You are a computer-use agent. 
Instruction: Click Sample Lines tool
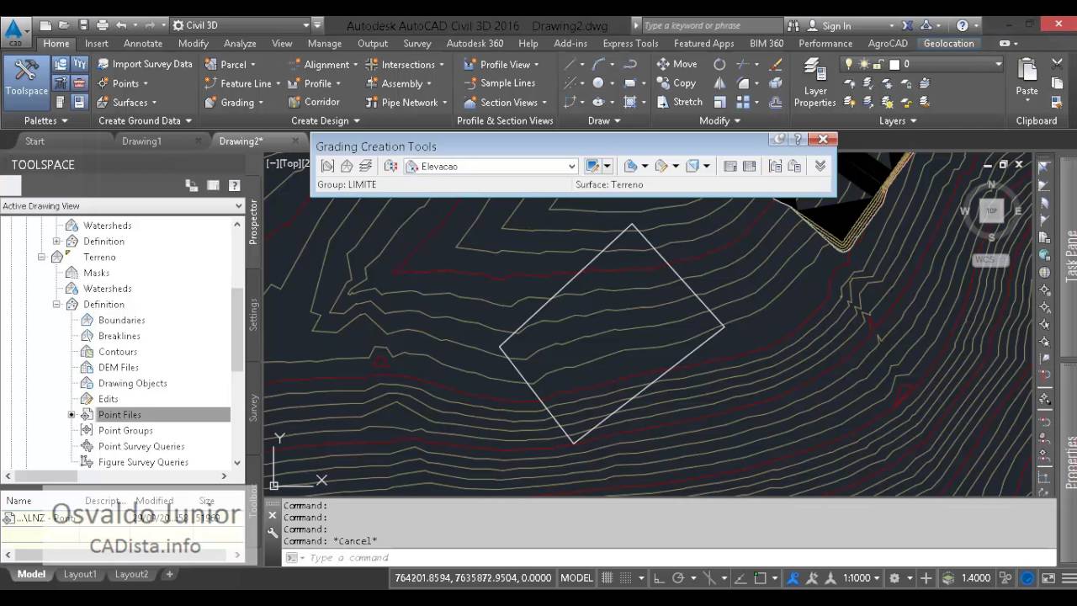(499, 82)
